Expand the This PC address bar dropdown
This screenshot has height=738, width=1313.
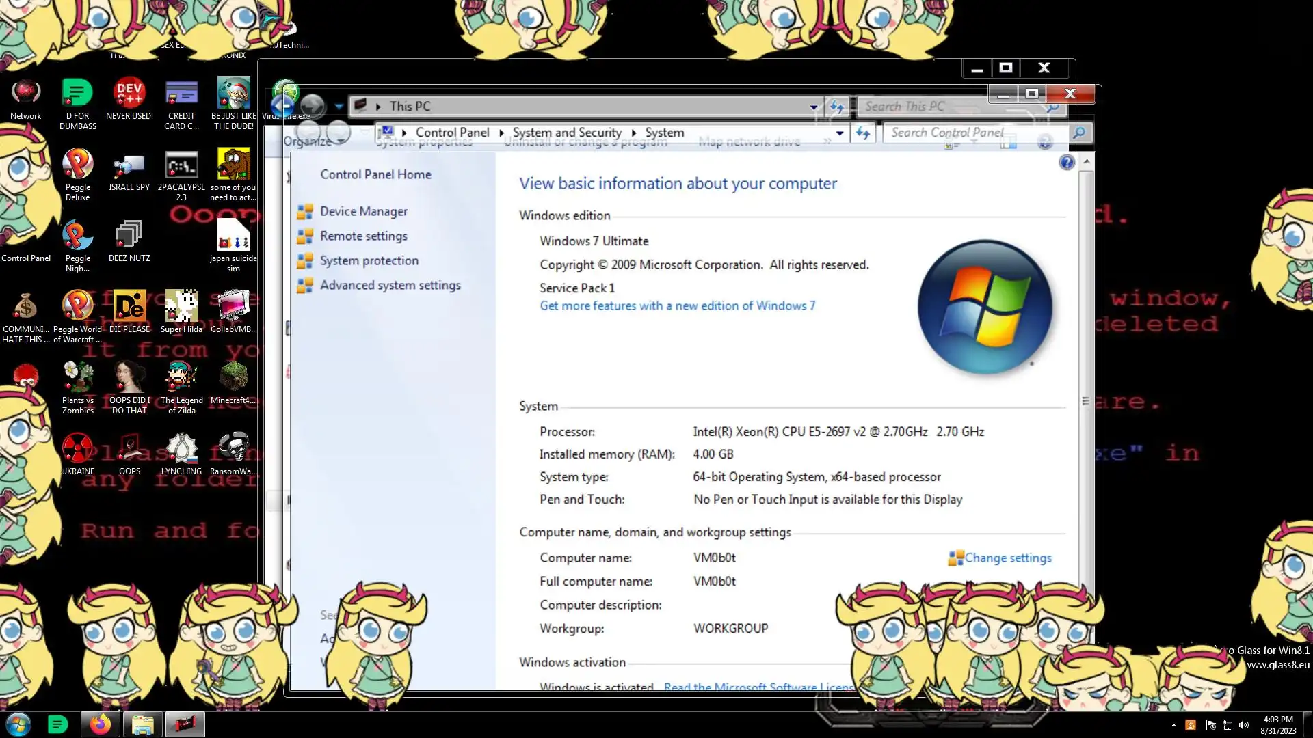point(814,107)
